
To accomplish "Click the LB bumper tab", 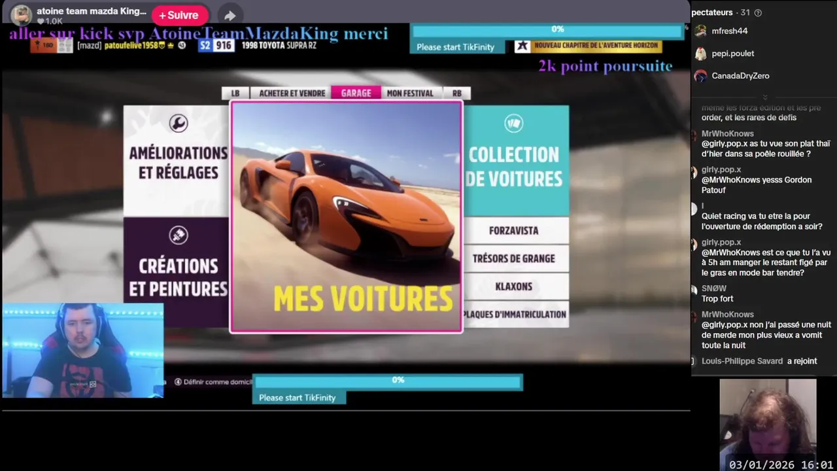I will click(235, 93).
